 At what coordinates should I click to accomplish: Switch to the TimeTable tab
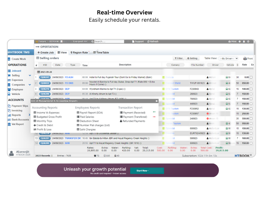coord(101,53)
